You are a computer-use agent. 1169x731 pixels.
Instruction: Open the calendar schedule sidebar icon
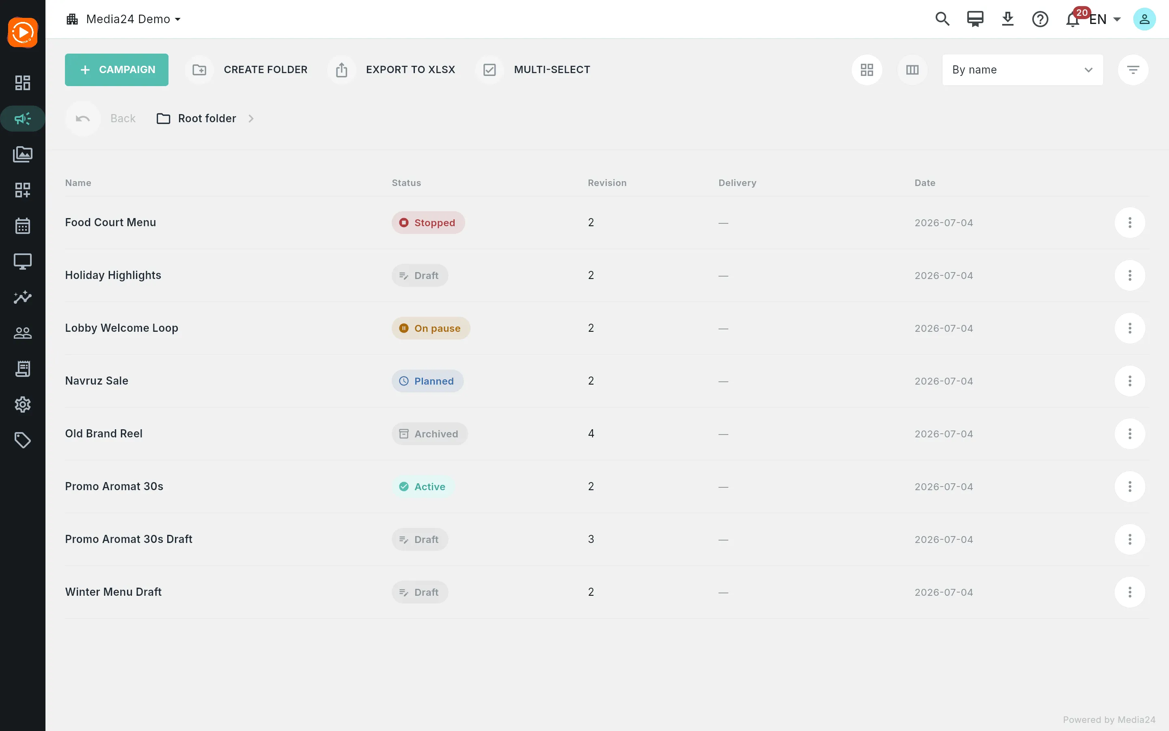(23, 226)
